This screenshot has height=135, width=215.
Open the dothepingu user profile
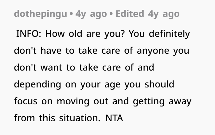40,14
